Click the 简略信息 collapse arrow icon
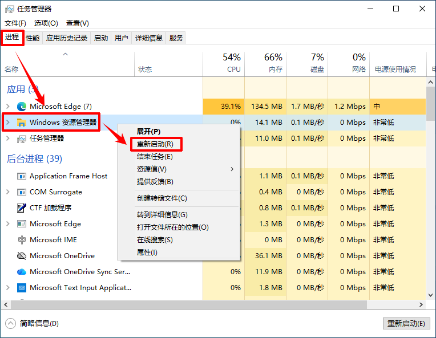The image size is (436, 338). coord(10,323)
